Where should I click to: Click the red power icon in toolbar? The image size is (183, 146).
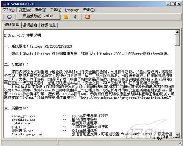tap(87, 17)
